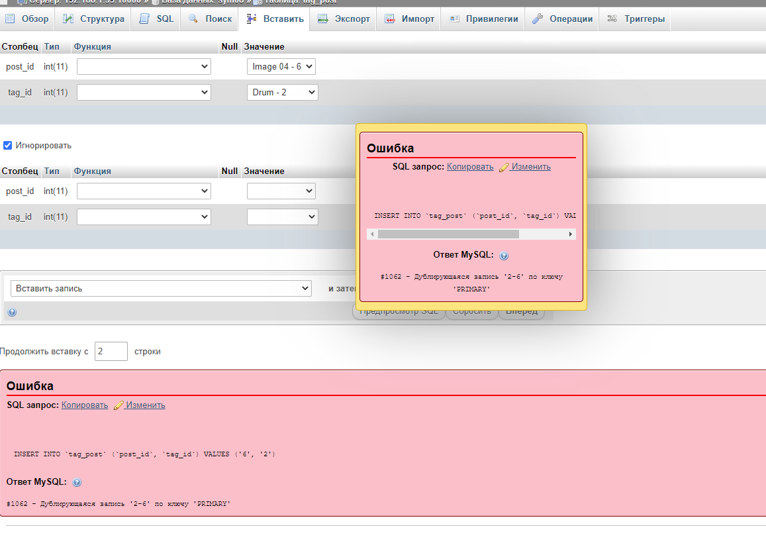Open MySQL help icon in the error popup

(504, 256)
